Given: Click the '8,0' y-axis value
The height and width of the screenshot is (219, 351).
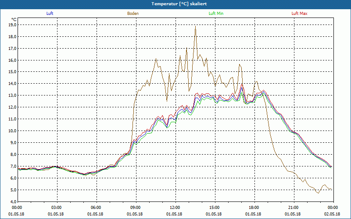Looking at the screenshot, I should pyautogui.click(x=13, y=155).
